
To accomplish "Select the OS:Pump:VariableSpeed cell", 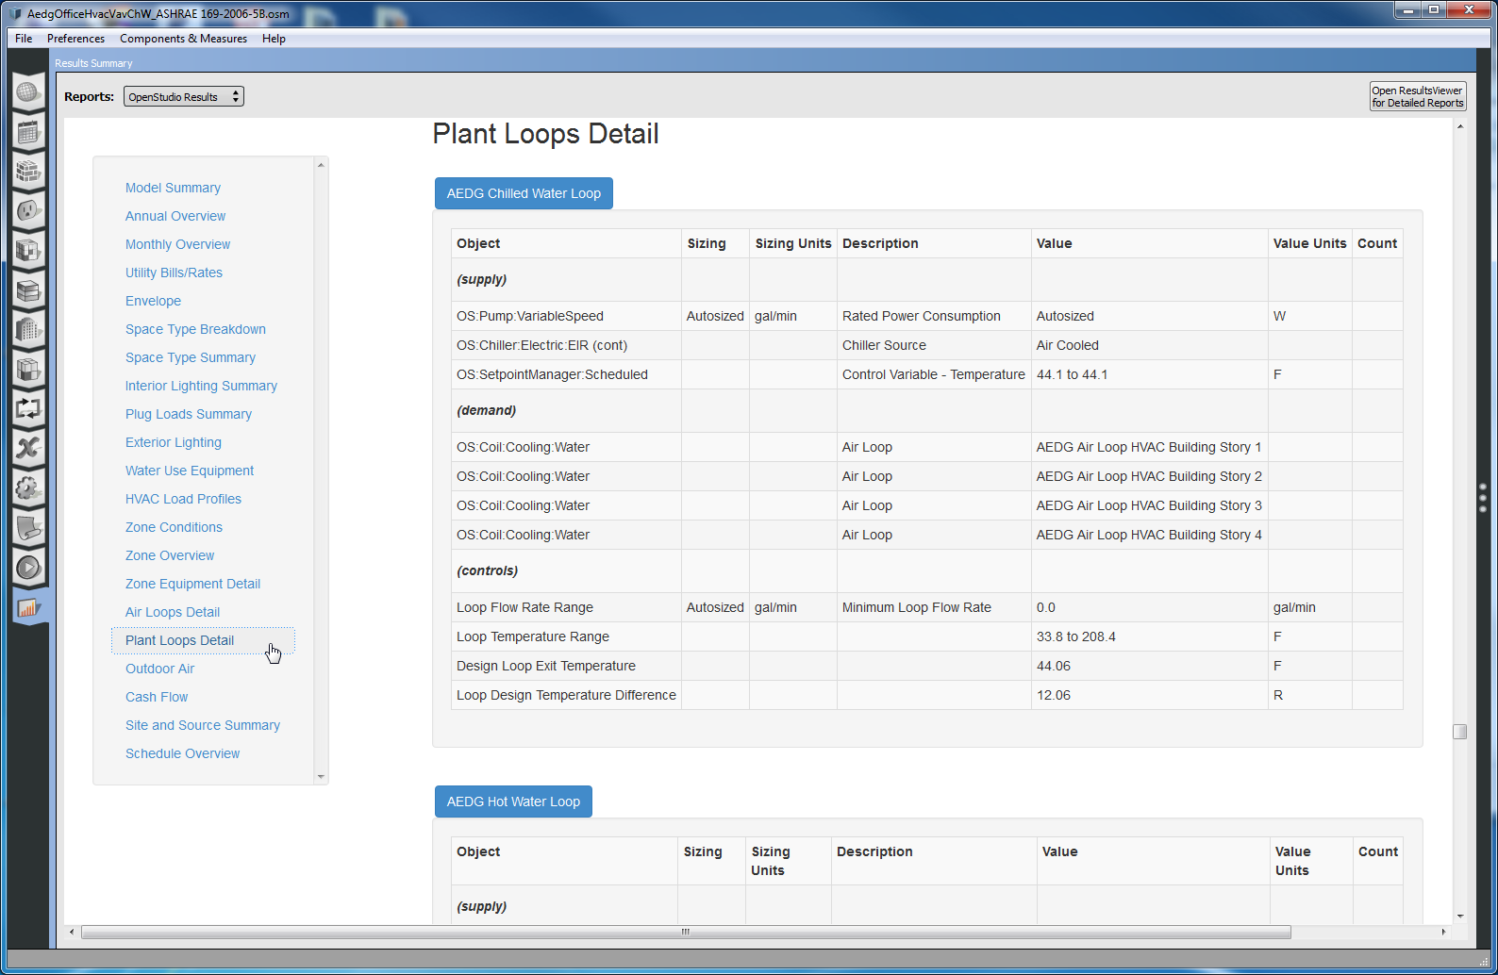I will tap(566, 316).
